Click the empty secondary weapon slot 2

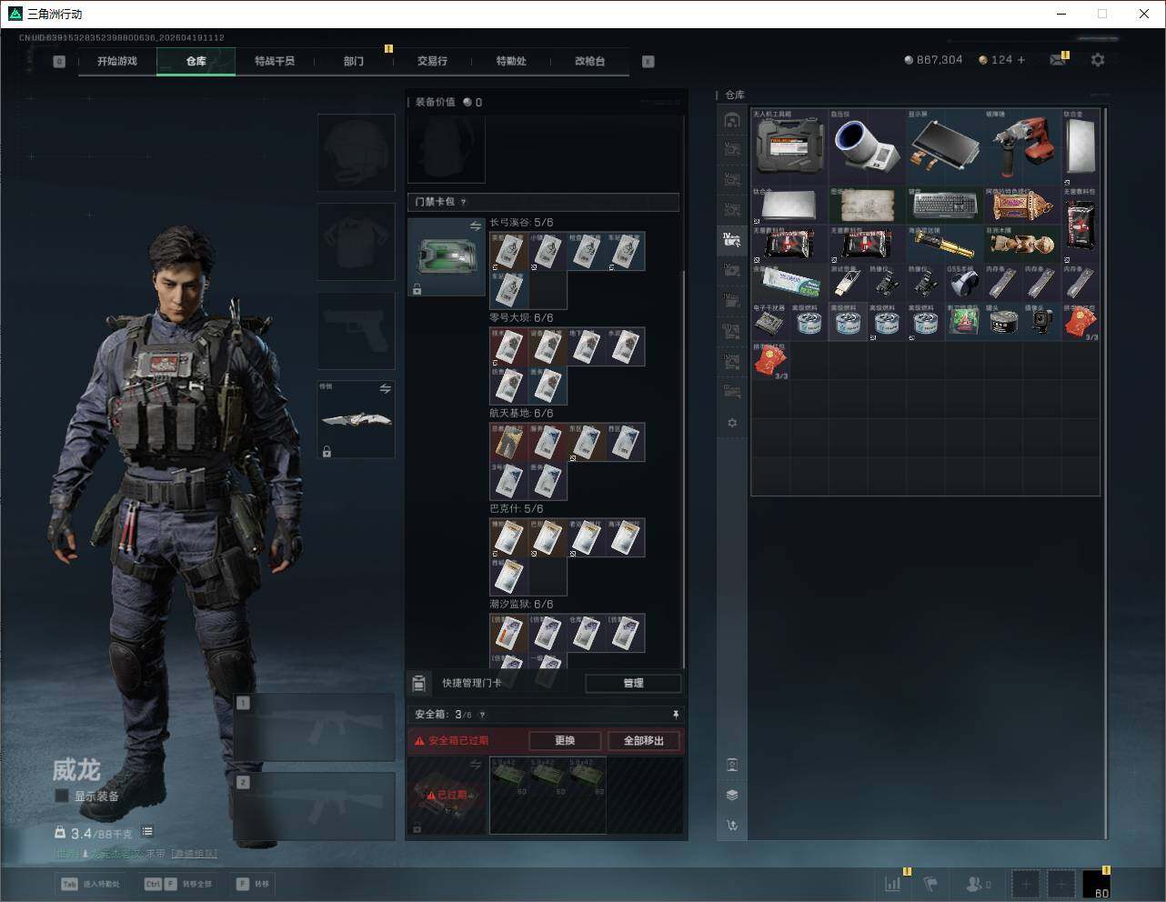click(315, 807)
